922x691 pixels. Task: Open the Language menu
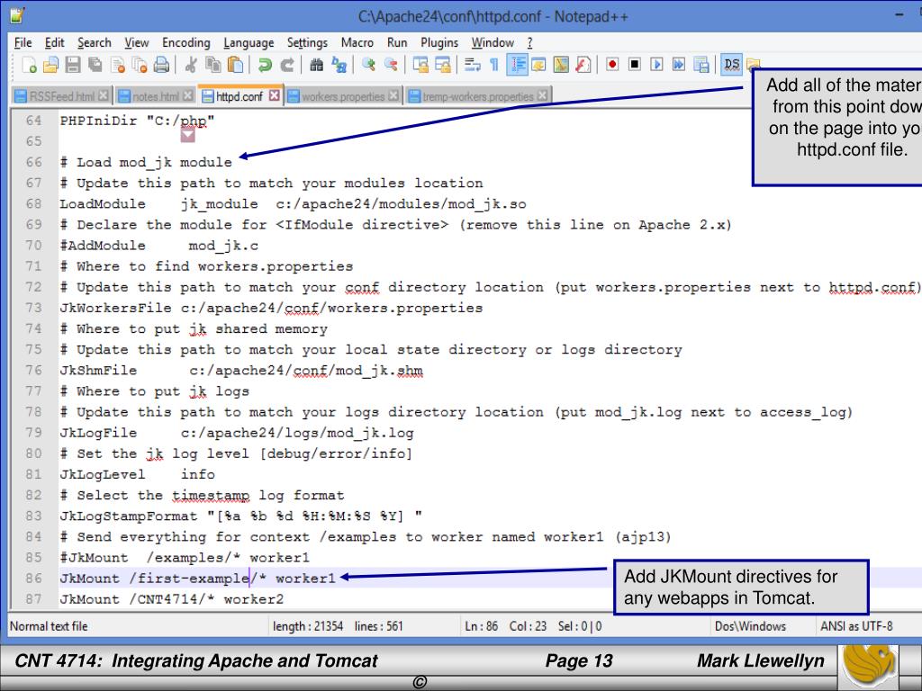click(249, 43)
